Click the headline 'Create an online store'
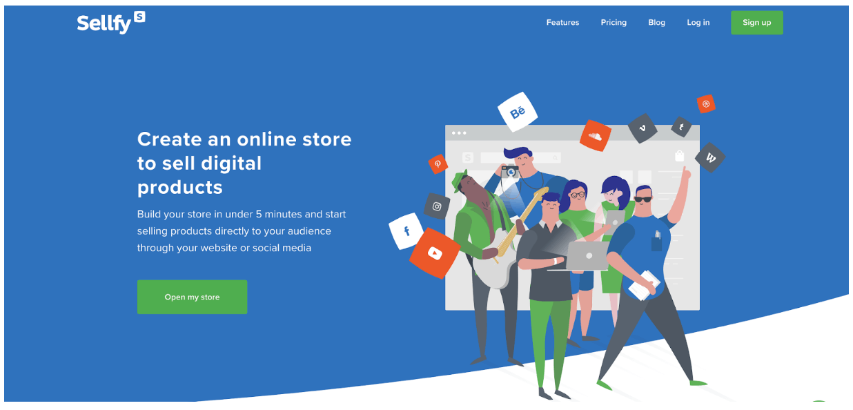The image size is (853, 410). click(x=244, y=139)
